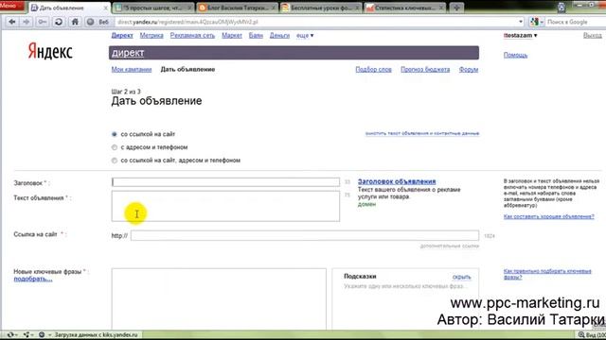Screen dimensions: 606x340
Task: Go to the Home page icon
Action: [75, 22]
